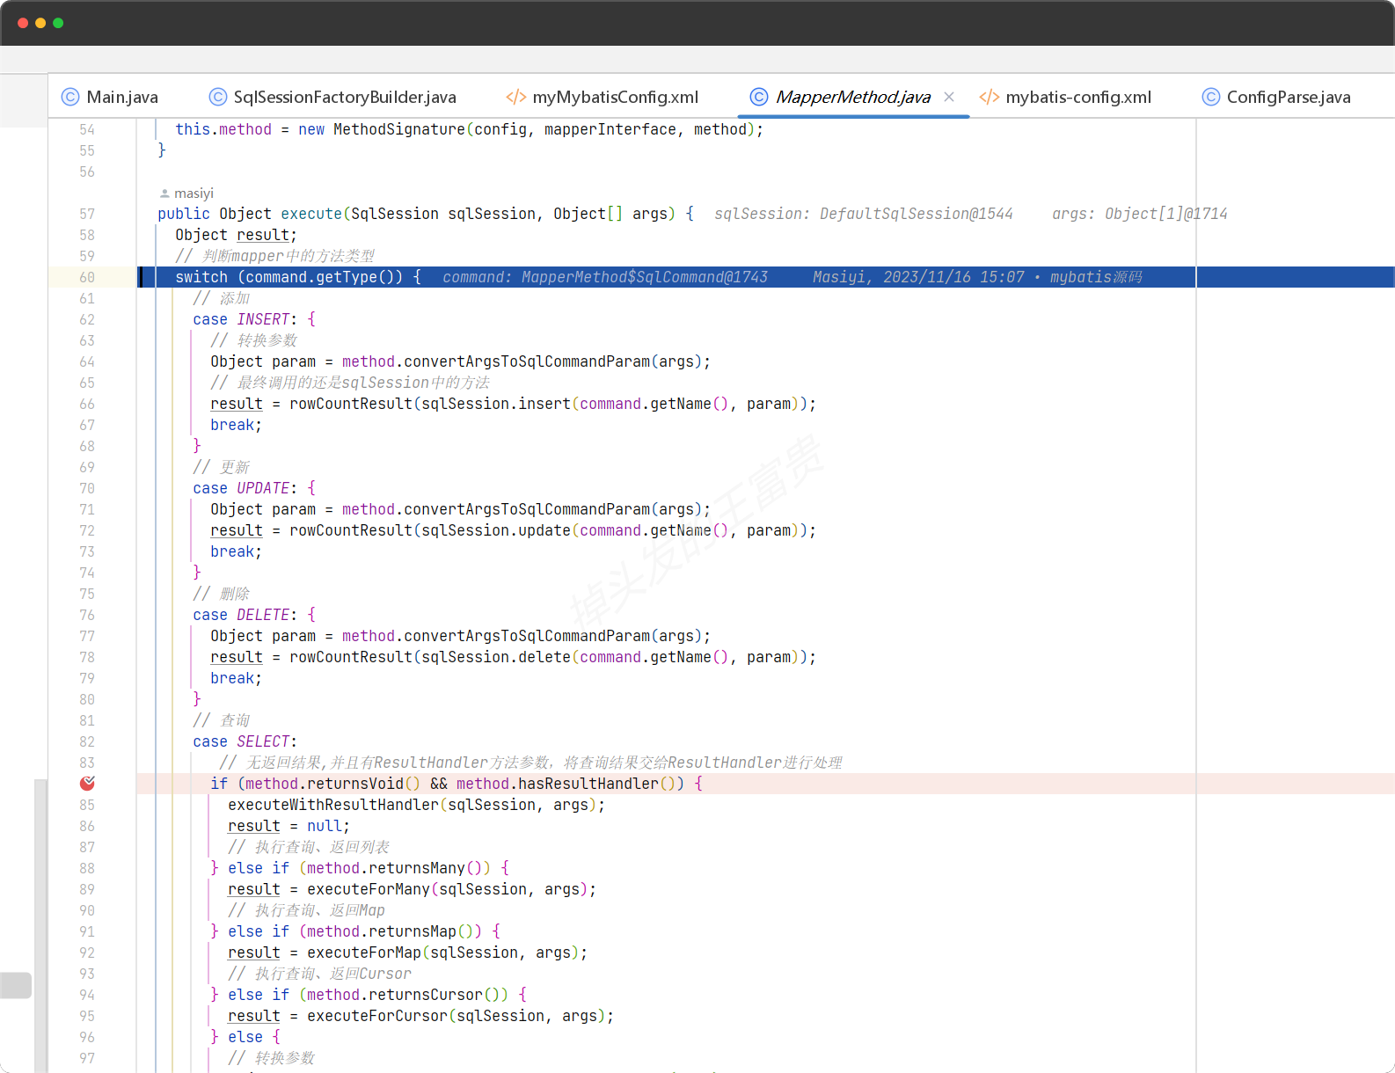Click inline hint 'command: MapperMethod$SqlCommand@1743'
This screenshot has height=1073, width=1395.
(605, 277)
